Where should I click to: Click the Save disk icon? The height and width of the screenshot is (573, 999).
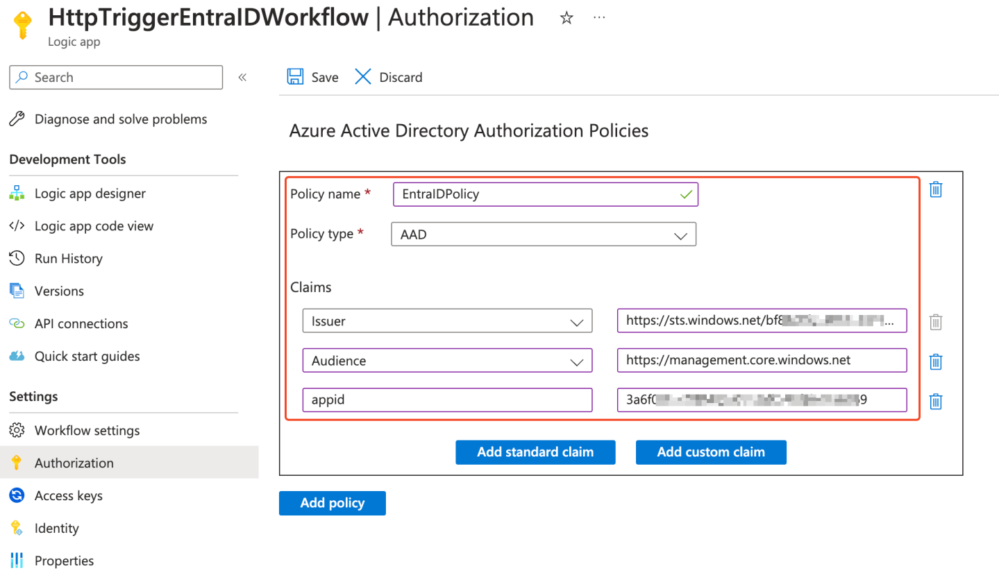click(x=295, y=77)
